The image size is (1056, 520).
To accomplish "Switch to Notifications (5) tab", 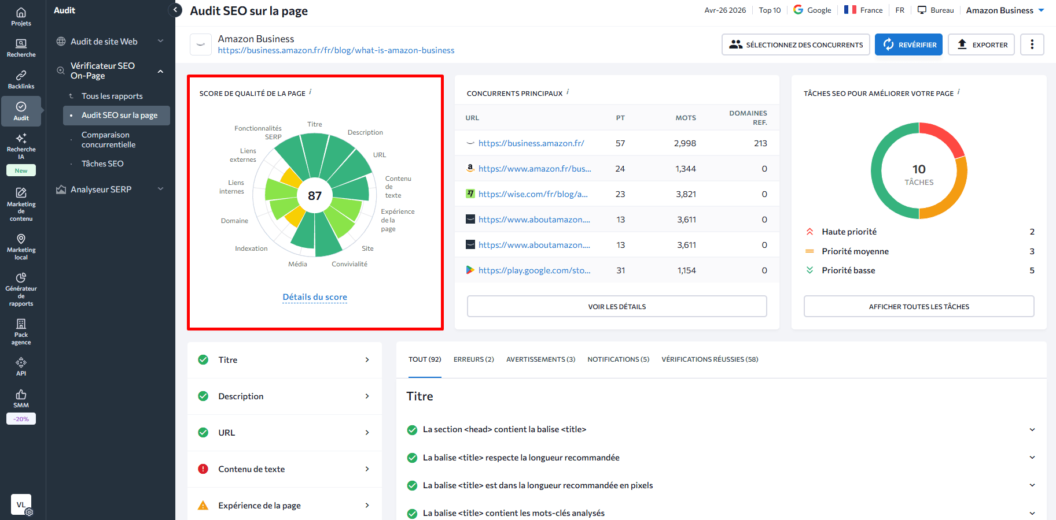I will tap(618, 359).
